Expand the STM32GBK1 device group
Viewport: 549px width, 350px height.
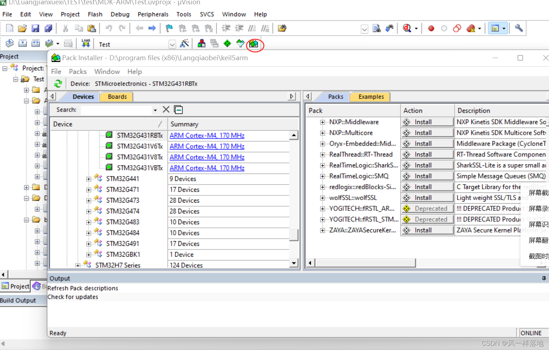(88, 254)
